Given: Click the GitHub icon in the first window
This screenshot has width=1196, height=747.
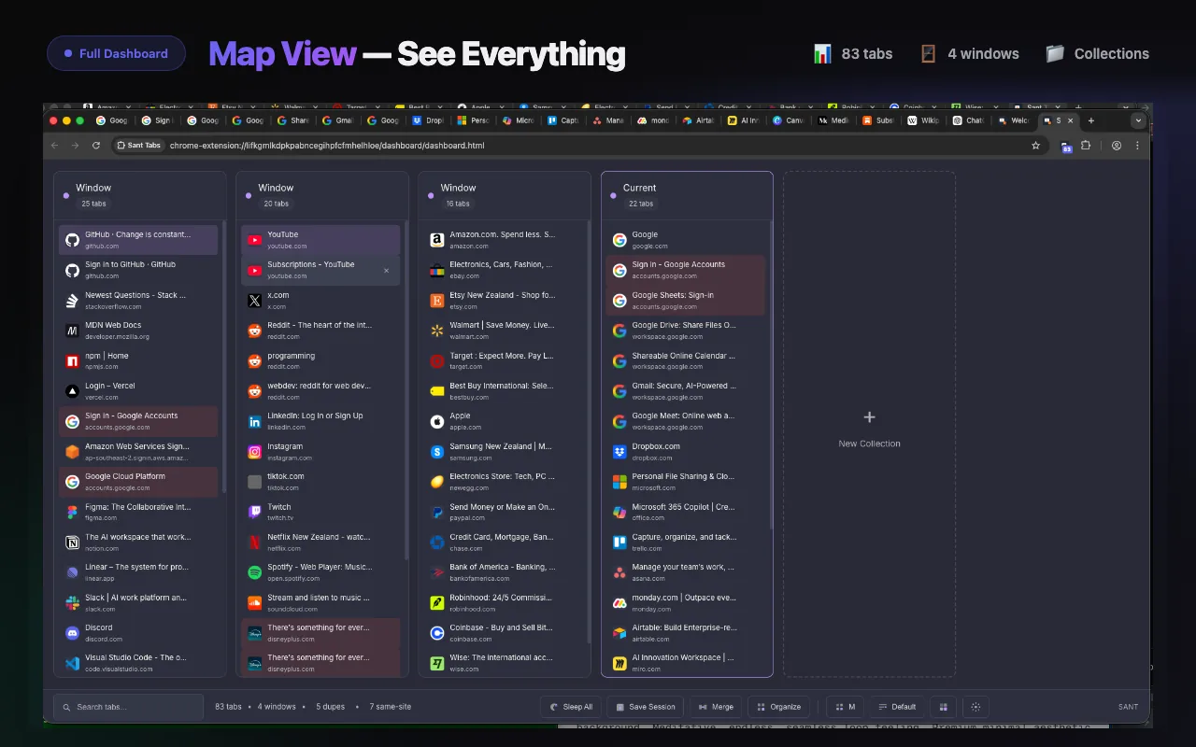Looking at the screenshot, I should point(72,240).
